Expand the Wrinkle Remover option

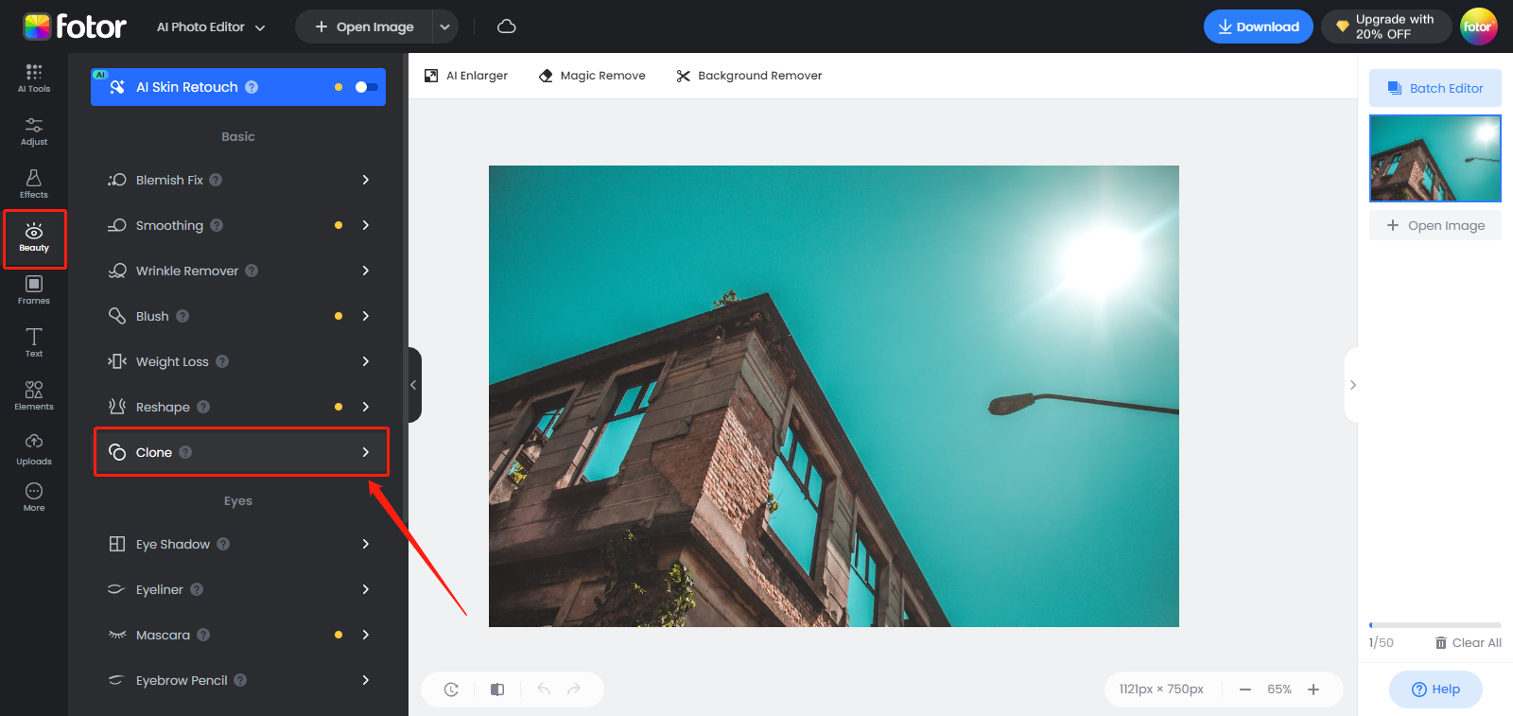click(366, 271)
